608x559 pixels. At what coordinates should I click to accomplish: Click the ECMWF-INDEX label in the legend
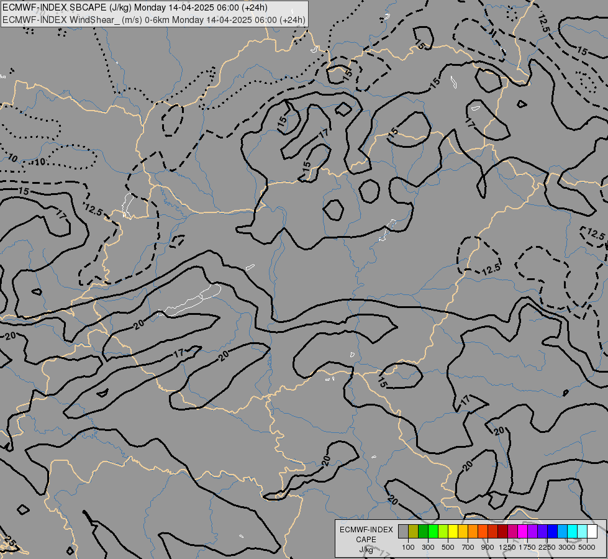tap(366, 530)
